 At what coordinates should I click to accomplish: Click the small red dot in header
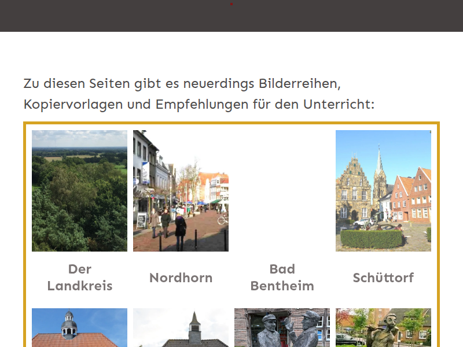[x=231, y=4]
